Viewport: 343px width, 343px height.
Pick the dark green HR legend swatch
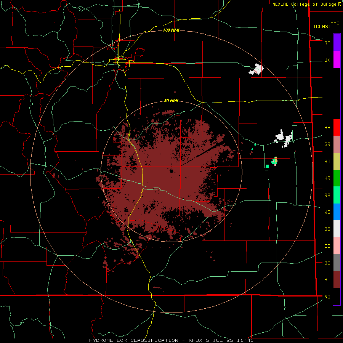337,178
